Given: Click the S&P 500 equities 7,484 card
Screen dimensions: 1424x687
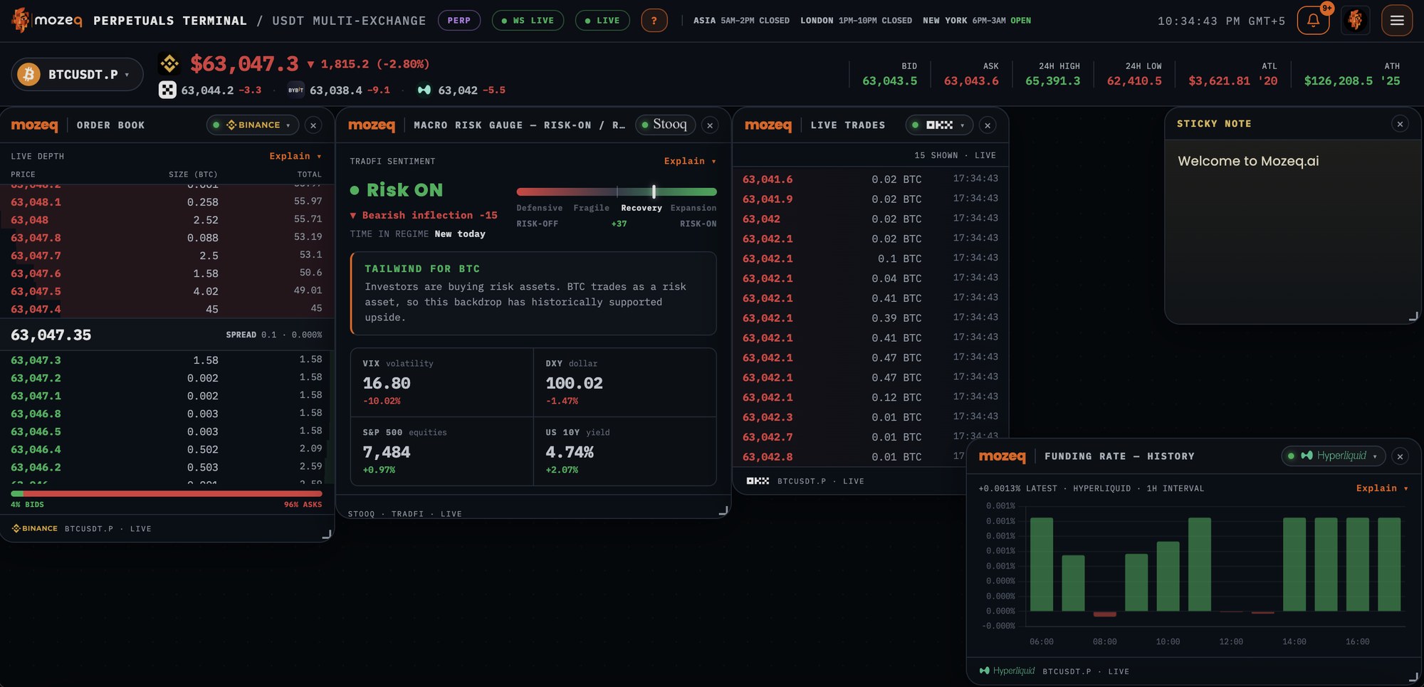Looking at the screenshot, I should 441,451.
